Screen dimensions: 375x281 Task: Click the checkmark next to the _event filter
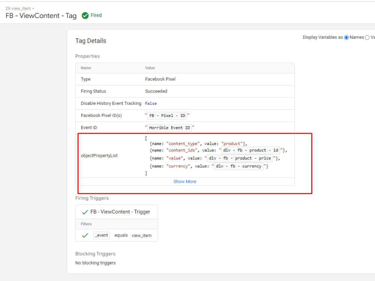85,235
